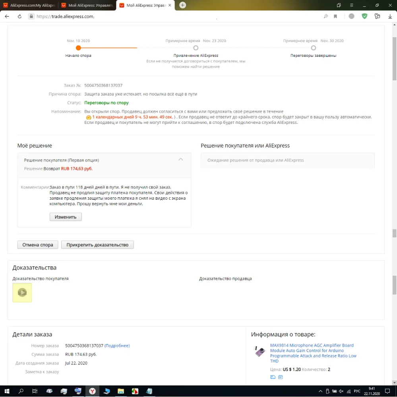The width and height of the screenshot is (397, 397).
Task: Open Windows taskbar search
Action: [x=21, y=391]
